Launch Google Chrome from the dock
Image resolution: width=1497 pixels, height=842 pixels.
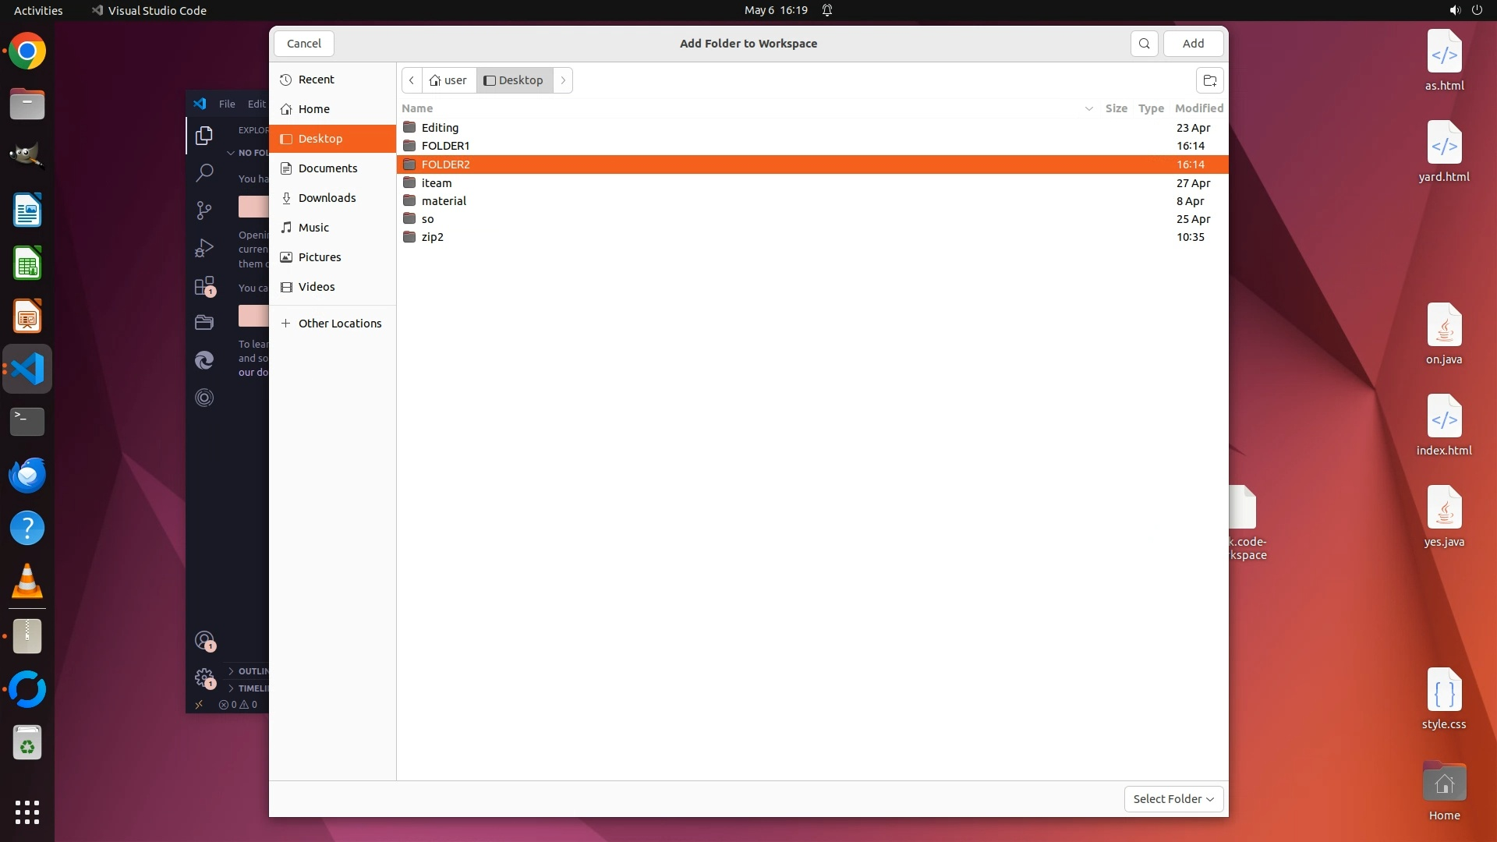[27, 51]
